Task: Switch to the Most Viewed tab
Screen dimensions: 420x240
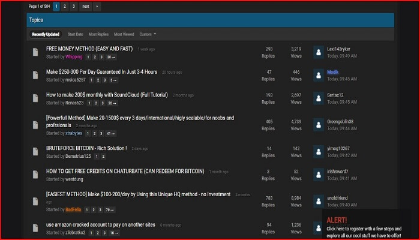Action: 124,34
